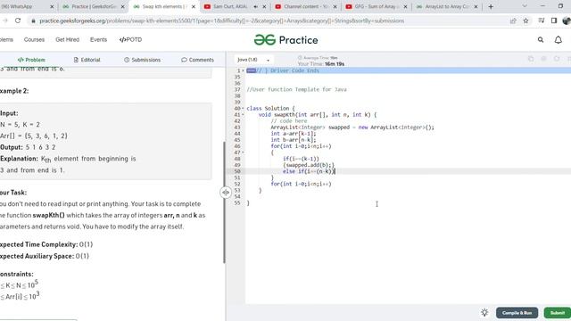
Task: Open the Editorial tab
Action: pyautogui.click(x=87, y=60)
